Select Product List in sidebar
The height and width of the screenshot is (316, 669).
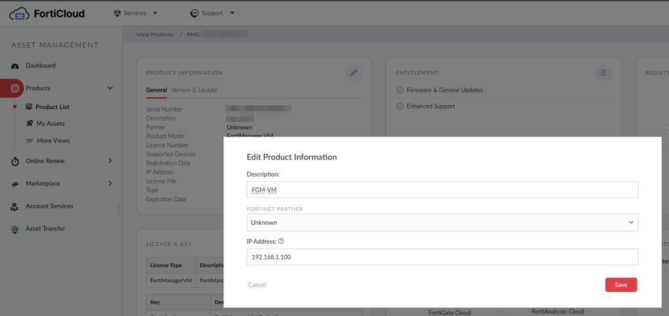pos(52,107)
